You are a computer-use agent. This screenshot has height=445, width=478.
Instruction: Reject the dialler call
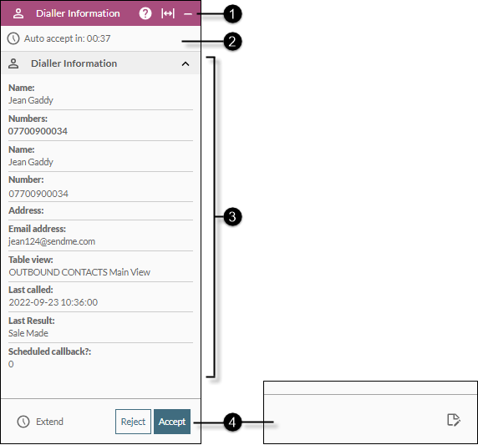[133, 422]
